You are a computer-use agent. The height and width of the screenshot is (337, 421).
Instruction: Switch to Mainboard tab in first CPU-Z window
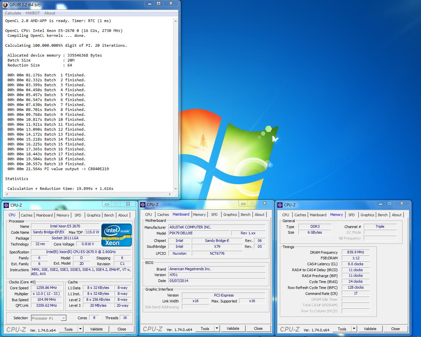(44, 215)
